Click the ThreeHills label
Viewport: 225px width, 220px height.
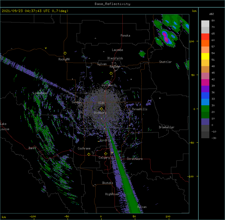click(139, 109)
